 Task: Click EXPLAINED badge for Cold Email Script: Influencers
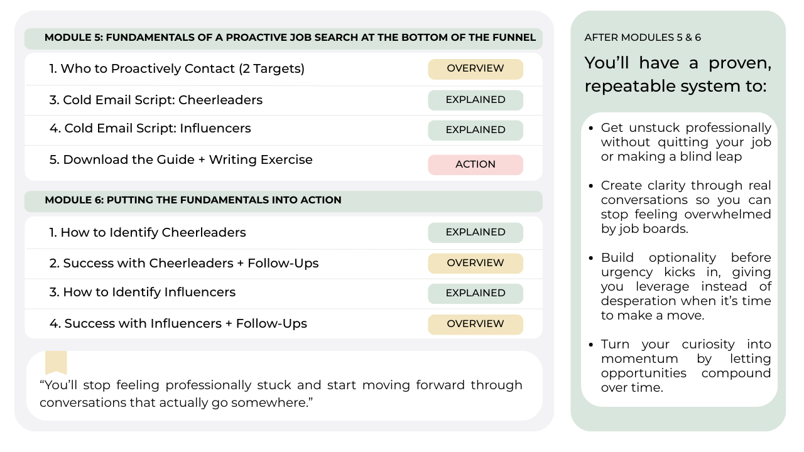475,131
